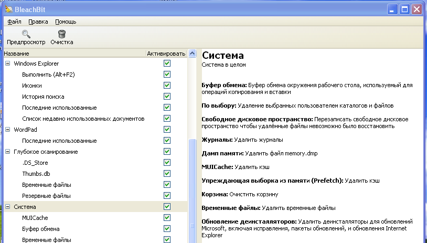Screen dimensions: 427x243
Task: Click the Дамп памяти description line
Action: click(260, 153)
